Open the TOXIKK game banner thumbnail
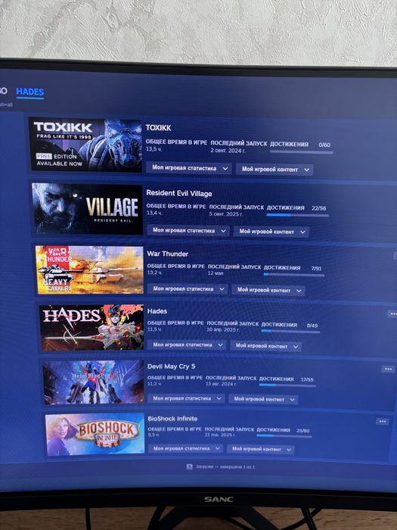The width and height of the screenshot is (397, 530). (85, 145)
